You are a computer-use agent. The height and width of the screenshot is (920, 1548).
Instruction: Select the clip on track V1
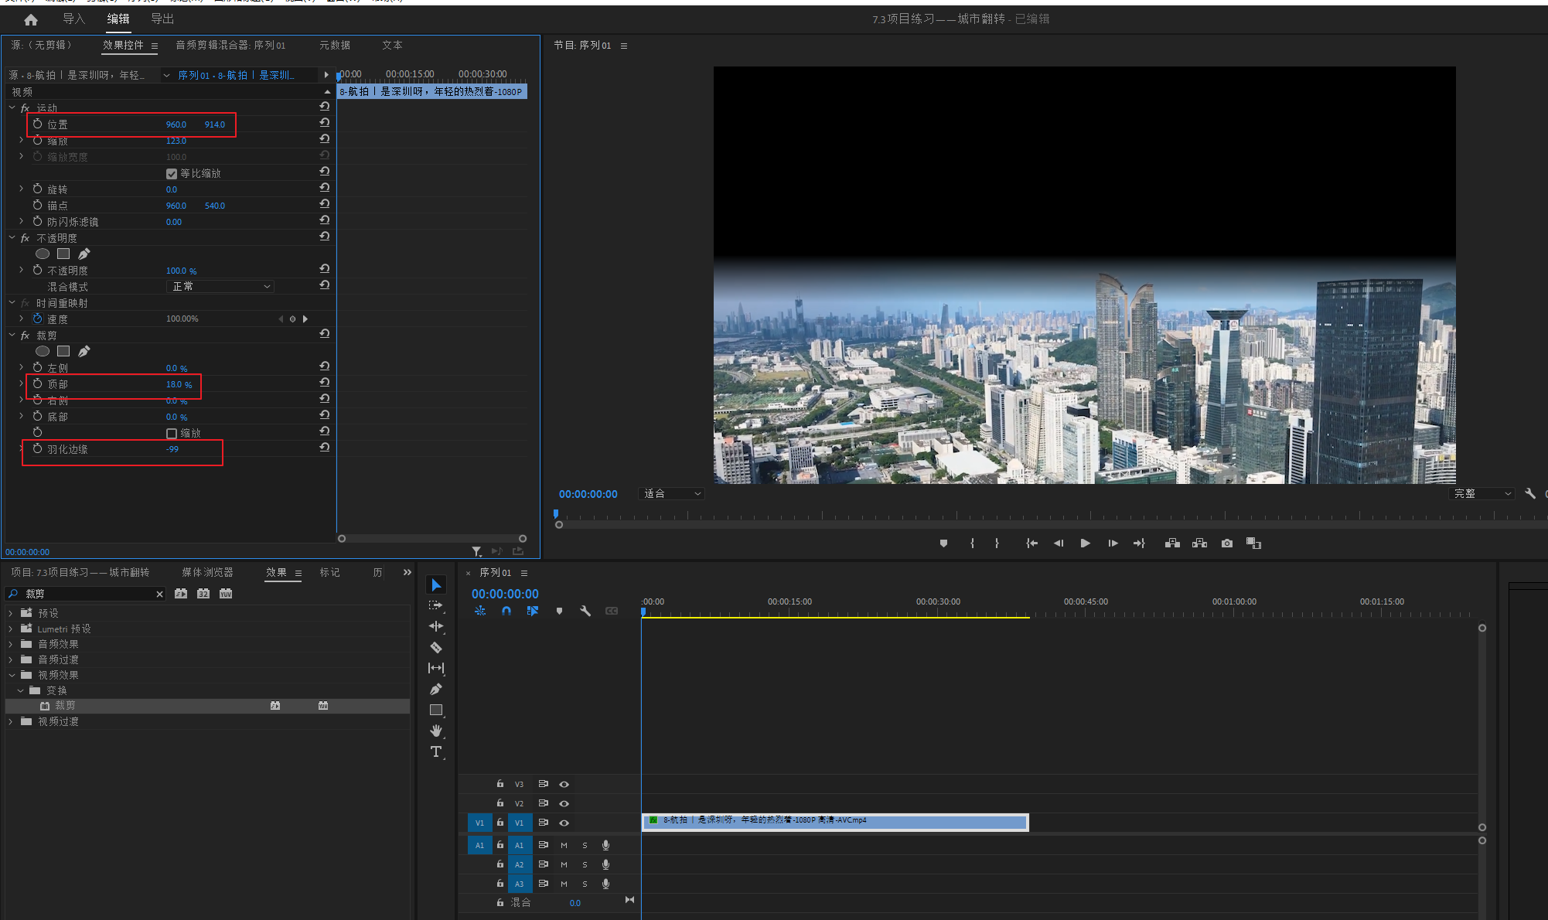click(835, 823)
